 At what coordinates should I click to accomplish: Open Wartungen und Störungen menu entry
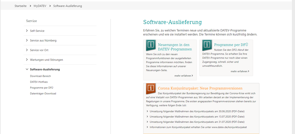pyautogui.click(x=46, y=60)
